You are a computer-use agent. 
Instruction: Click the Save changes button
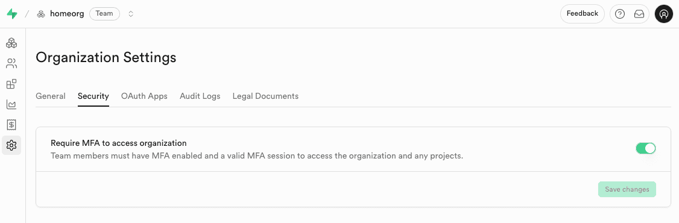627,189
